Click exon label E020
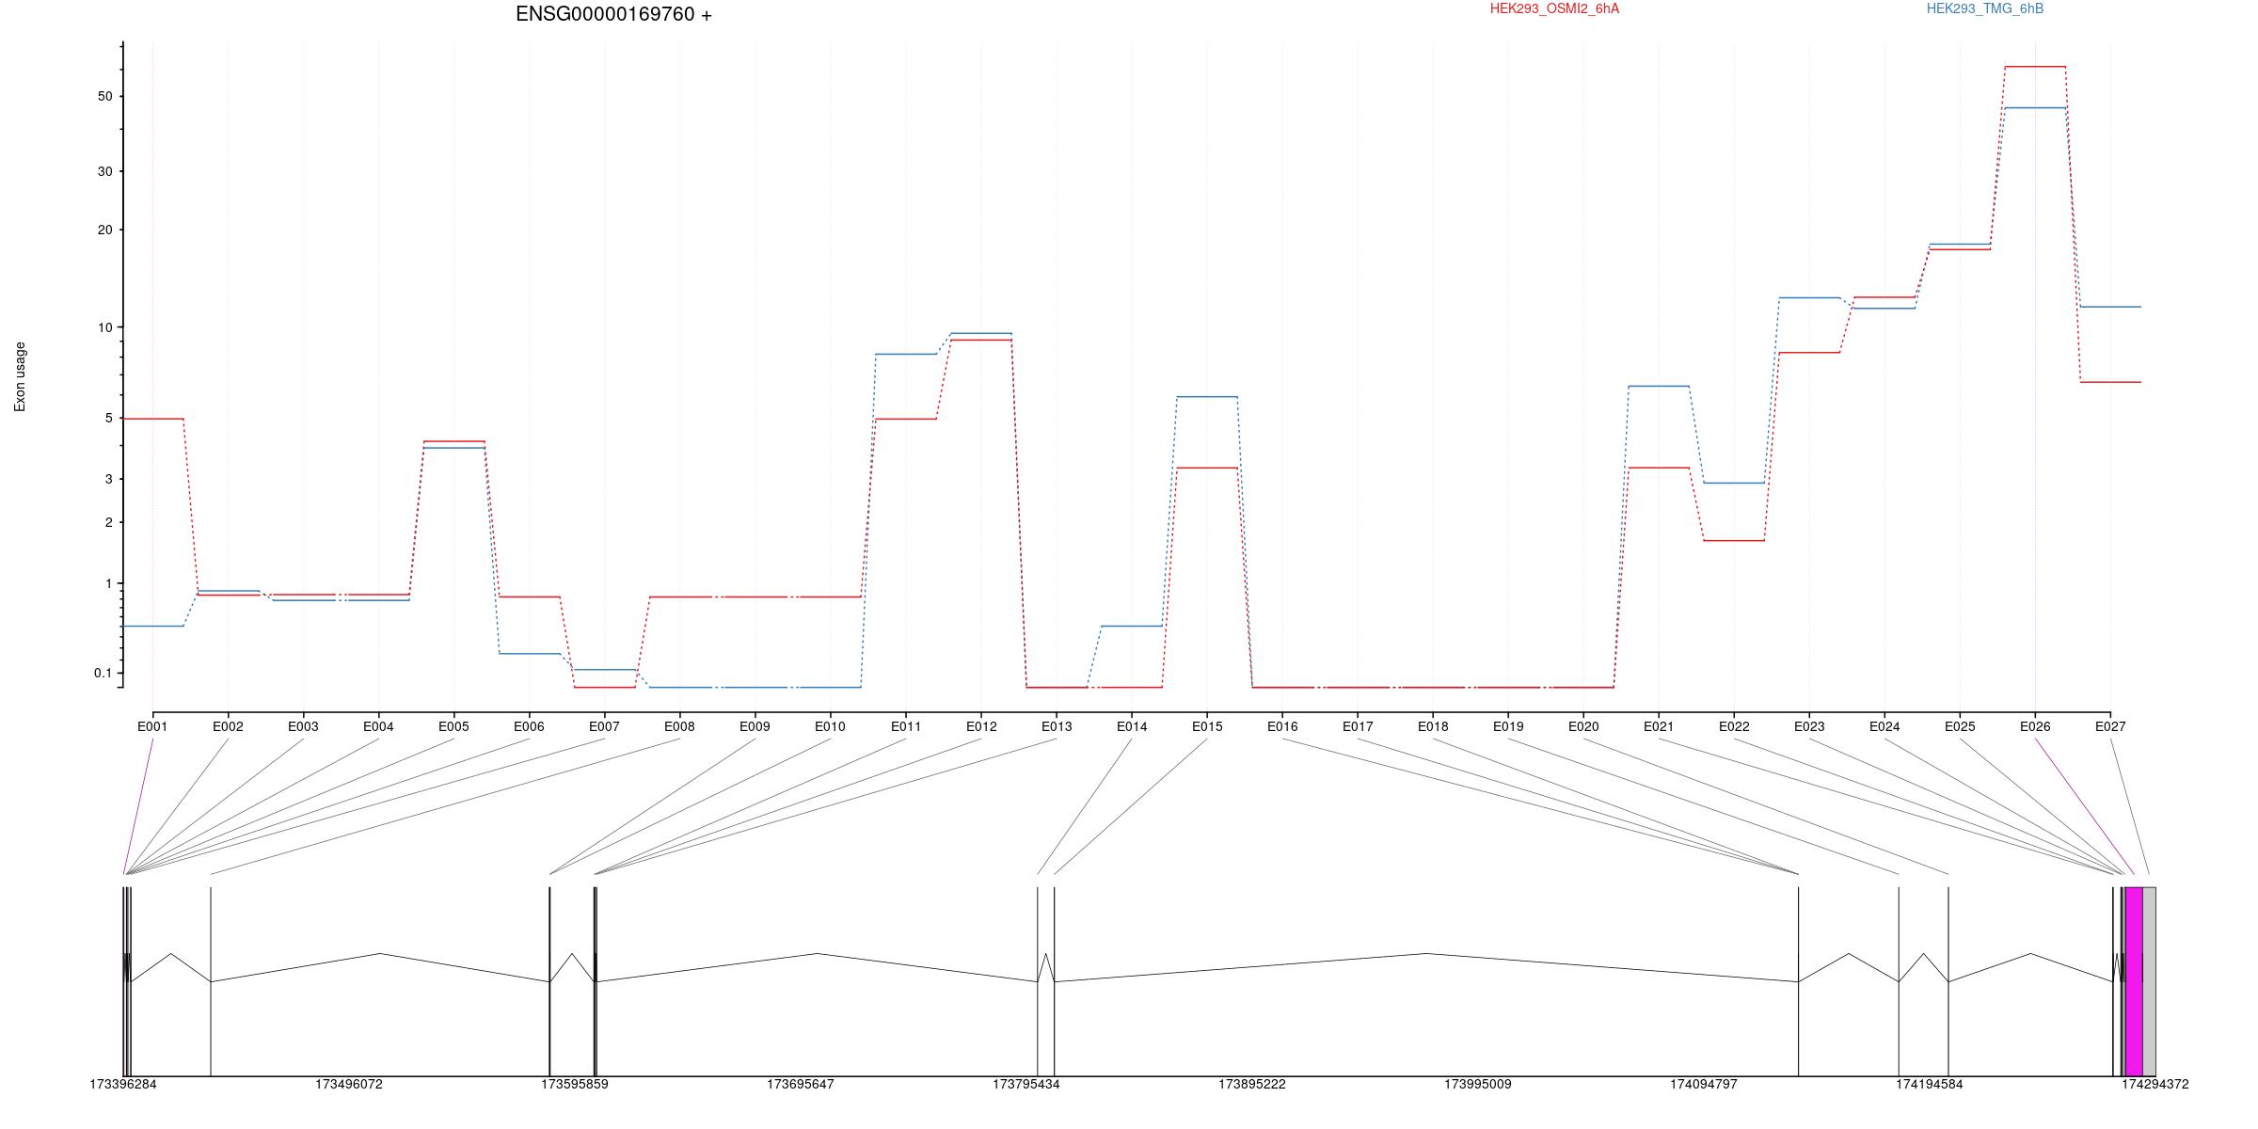The image size is (2258, 1129). (x=1583, y=726)
